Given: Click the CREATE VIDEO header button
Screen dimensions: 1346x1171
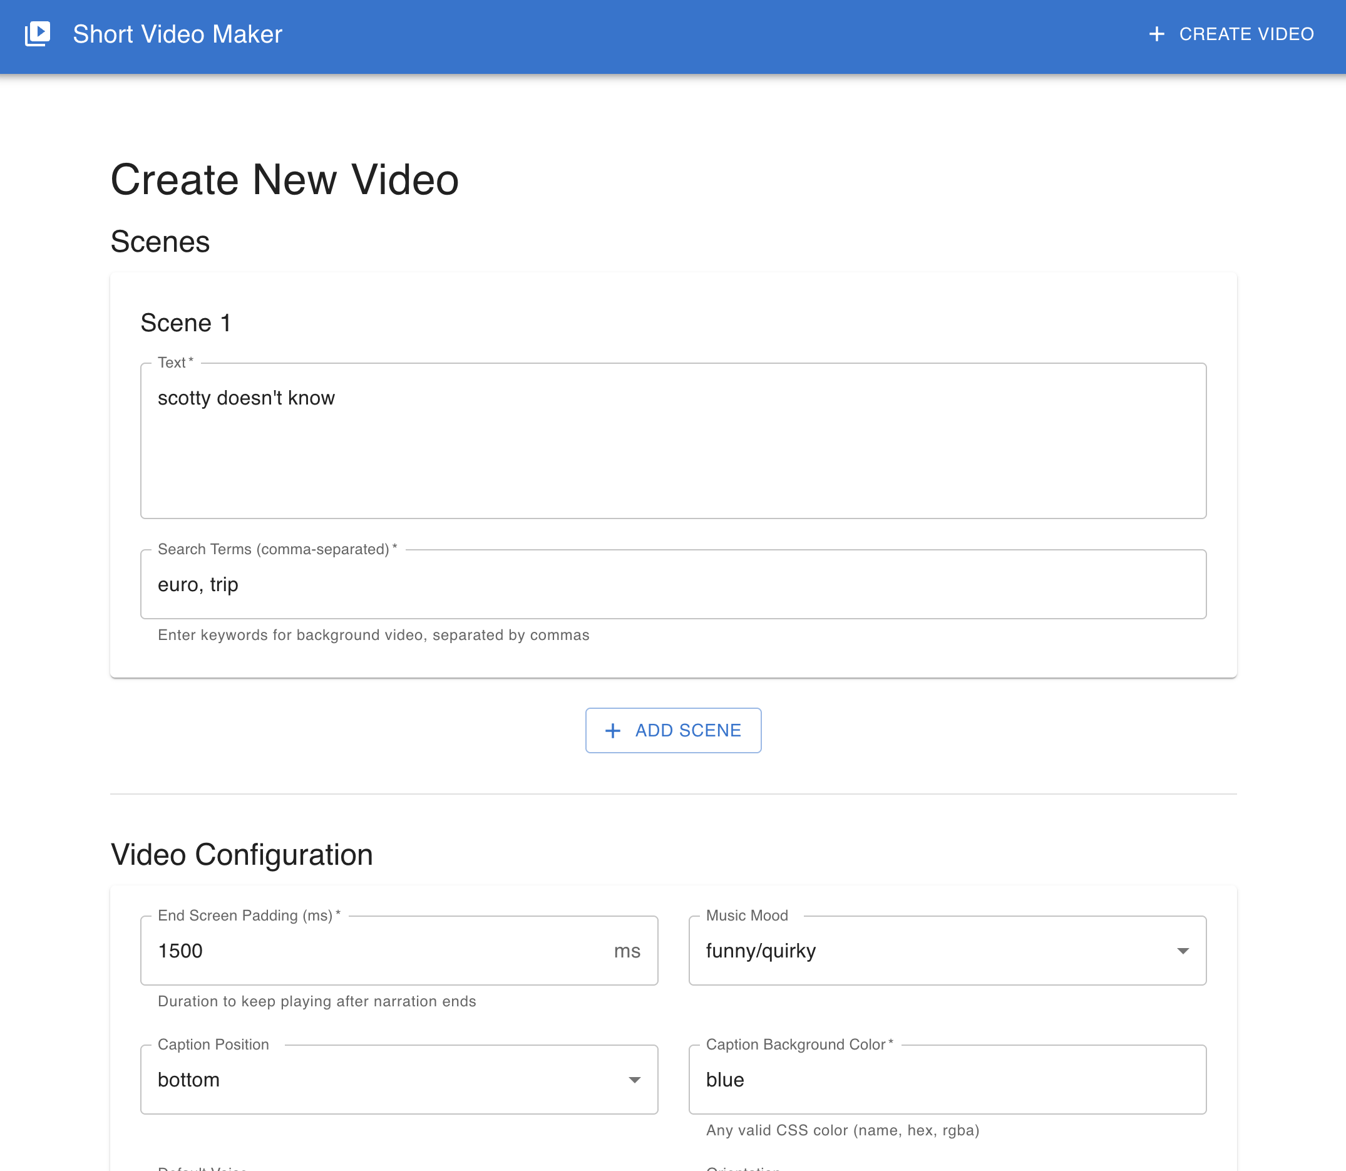Looking at the screenshot, I should pyautogui.click(x=1231, y=34).
